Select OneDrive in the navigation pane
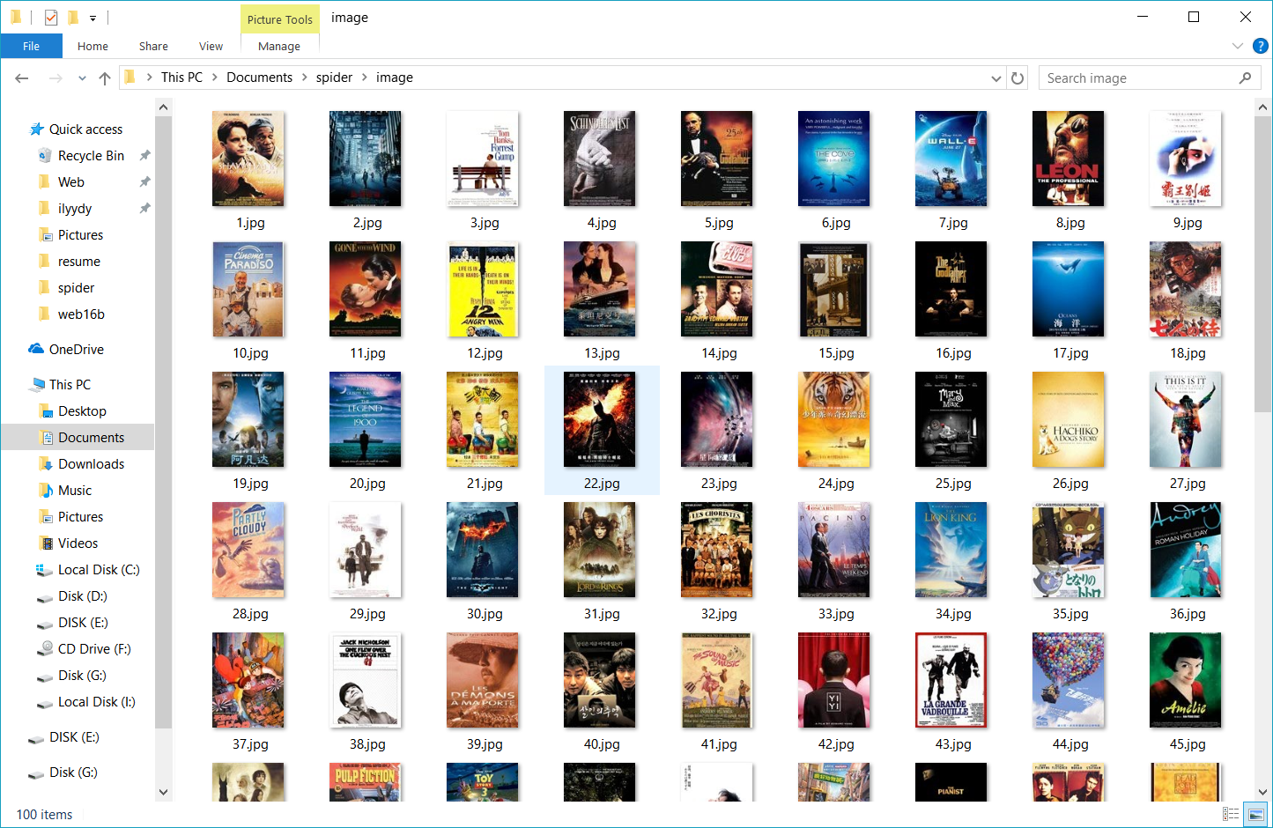Screen dimensions: 1273x828 point(76,350)
